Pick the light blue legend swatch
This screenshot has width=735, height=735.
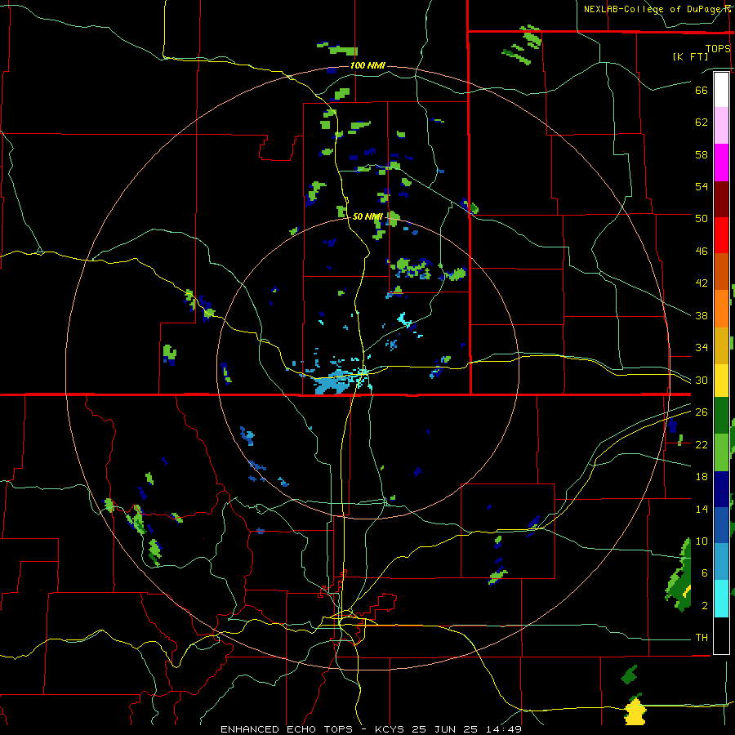[x=721, y=561]
